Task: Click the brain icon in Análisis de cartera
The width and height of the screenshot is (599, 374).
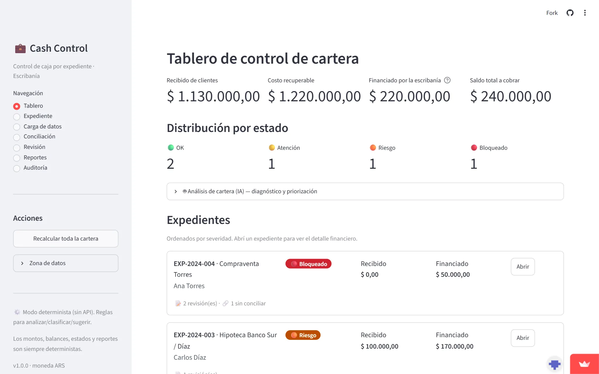Action: point(185,191)
